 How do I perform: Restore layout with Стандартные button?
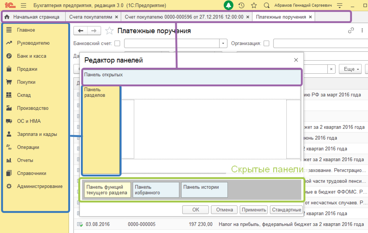click(x=286, y=210)
